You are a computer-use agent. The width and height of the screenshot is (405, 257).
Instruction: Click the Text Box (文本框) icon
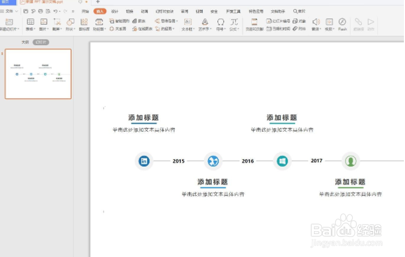(188, 22)
